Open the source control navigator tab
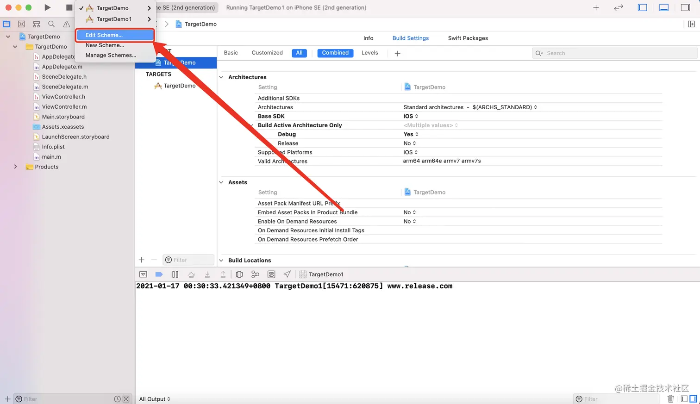Image resolution: width=700 pixels, height=404 pixels. 21,24
